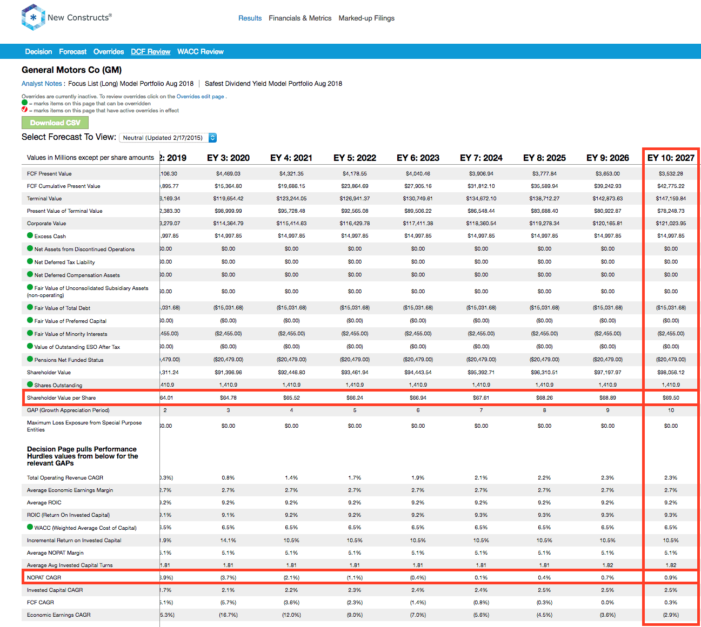701x627 pixels.
Task: Switch to the Decision tab
Action: tap(38, 52)
